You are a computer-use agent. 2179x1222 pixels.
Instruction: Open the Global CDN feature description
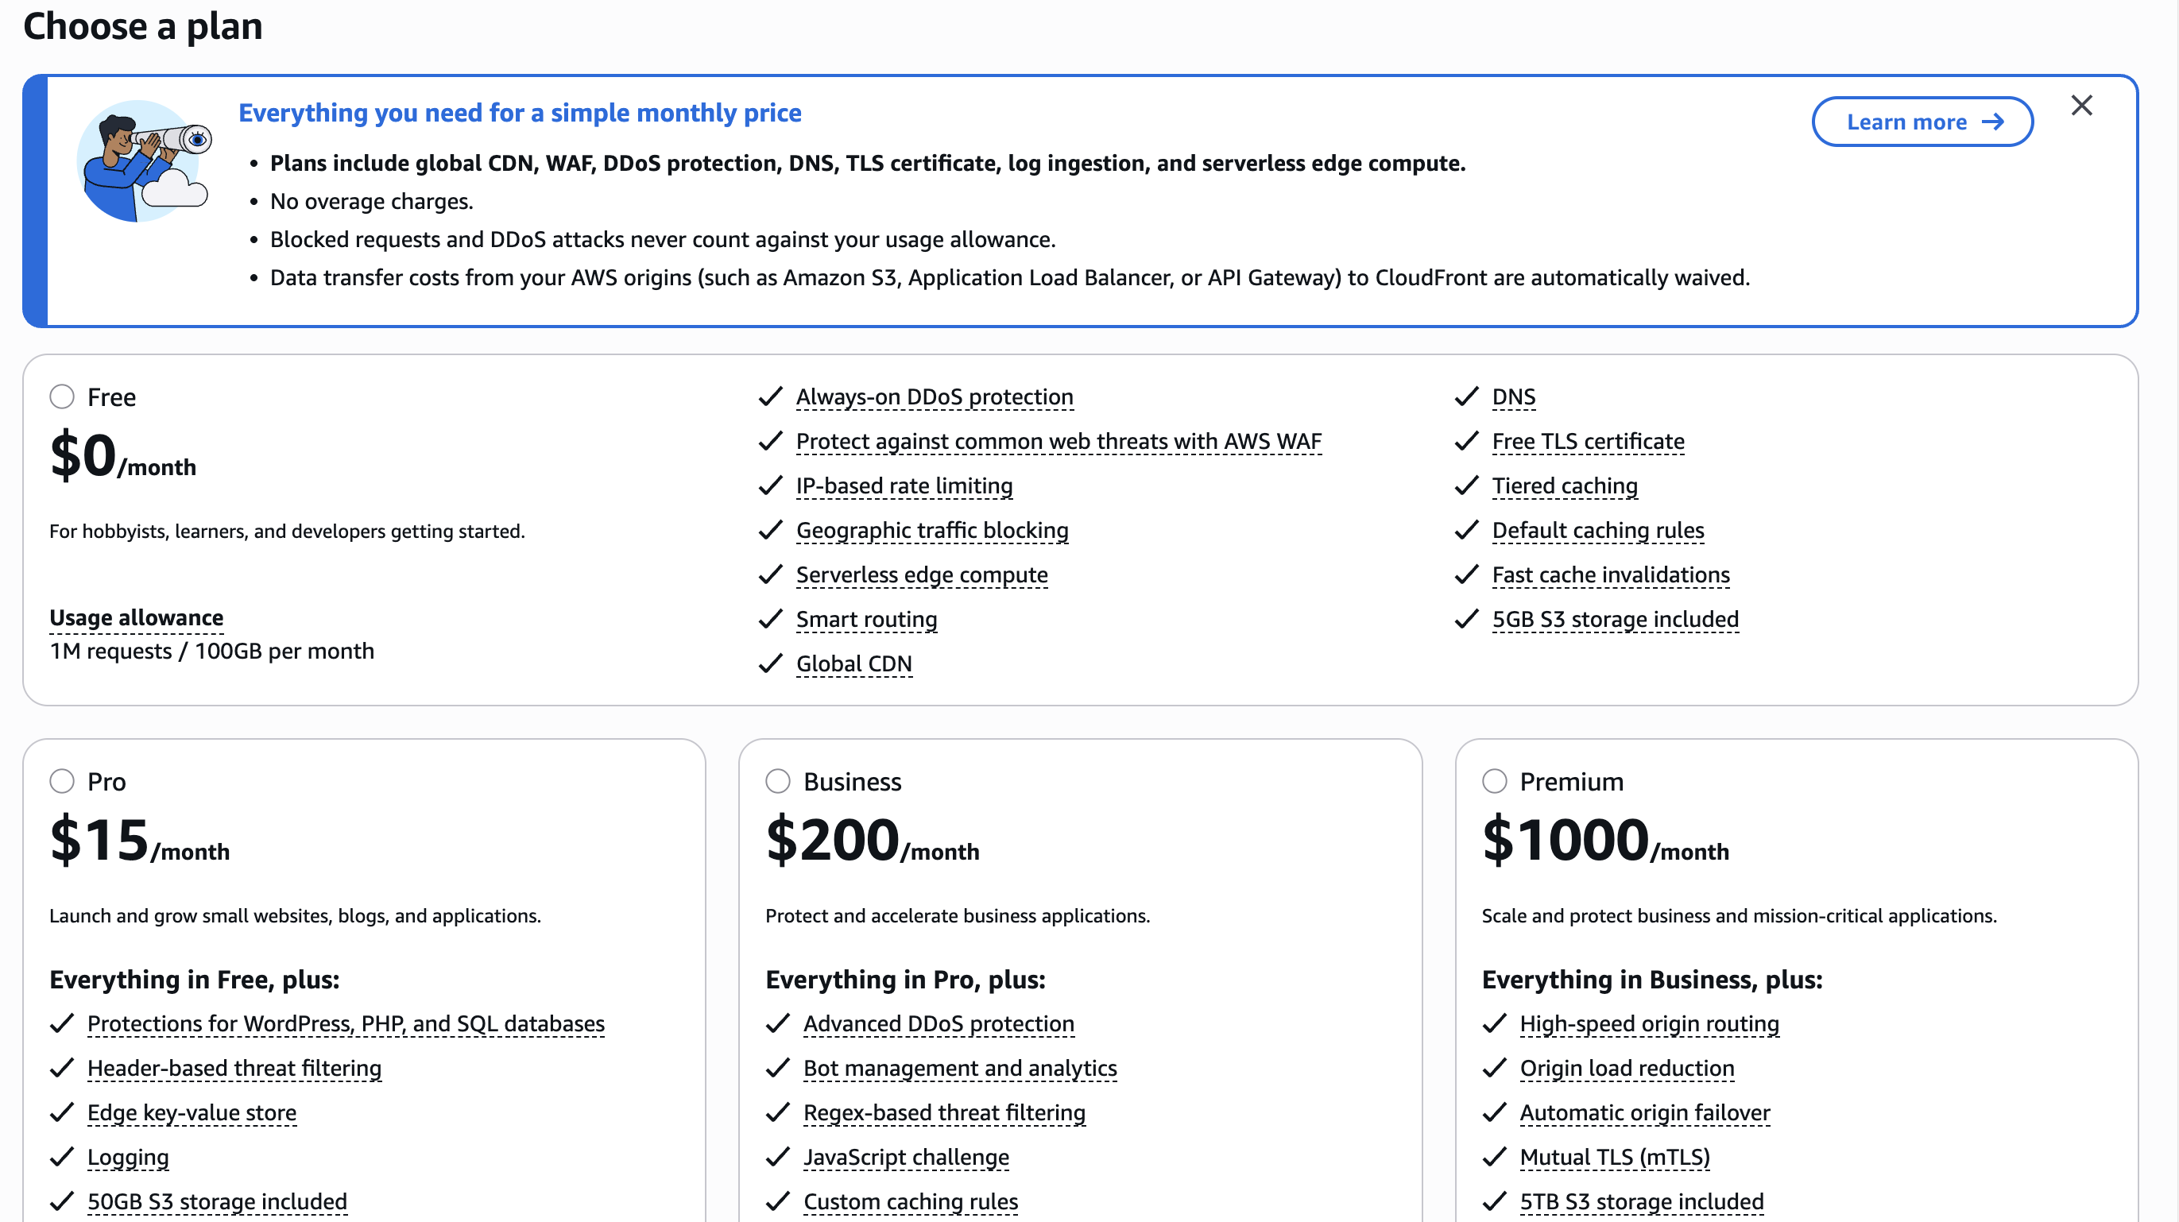(x=853, y=664)
